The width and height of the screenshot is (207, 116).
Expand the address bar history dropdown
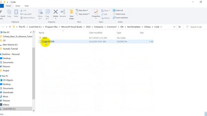174,27
